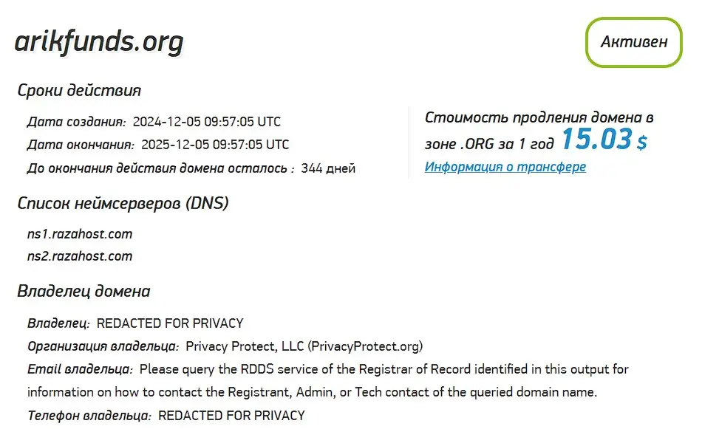Select the ns1.razahost.com nameserver
The height and width of the screenshot is (429, 702).
click(78, 234)
